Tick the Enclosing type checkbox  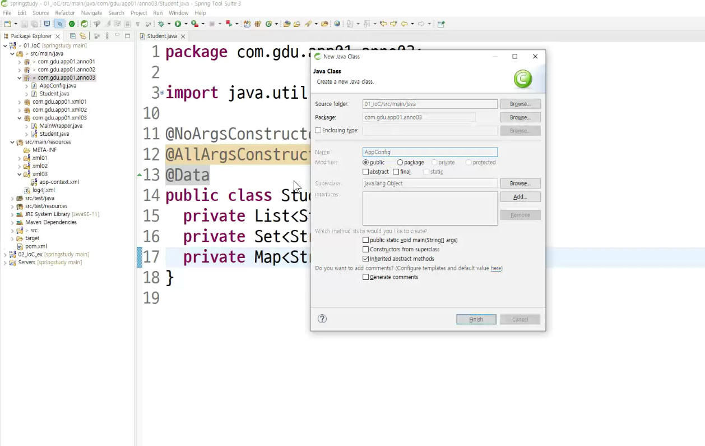(x=318, y=130)
